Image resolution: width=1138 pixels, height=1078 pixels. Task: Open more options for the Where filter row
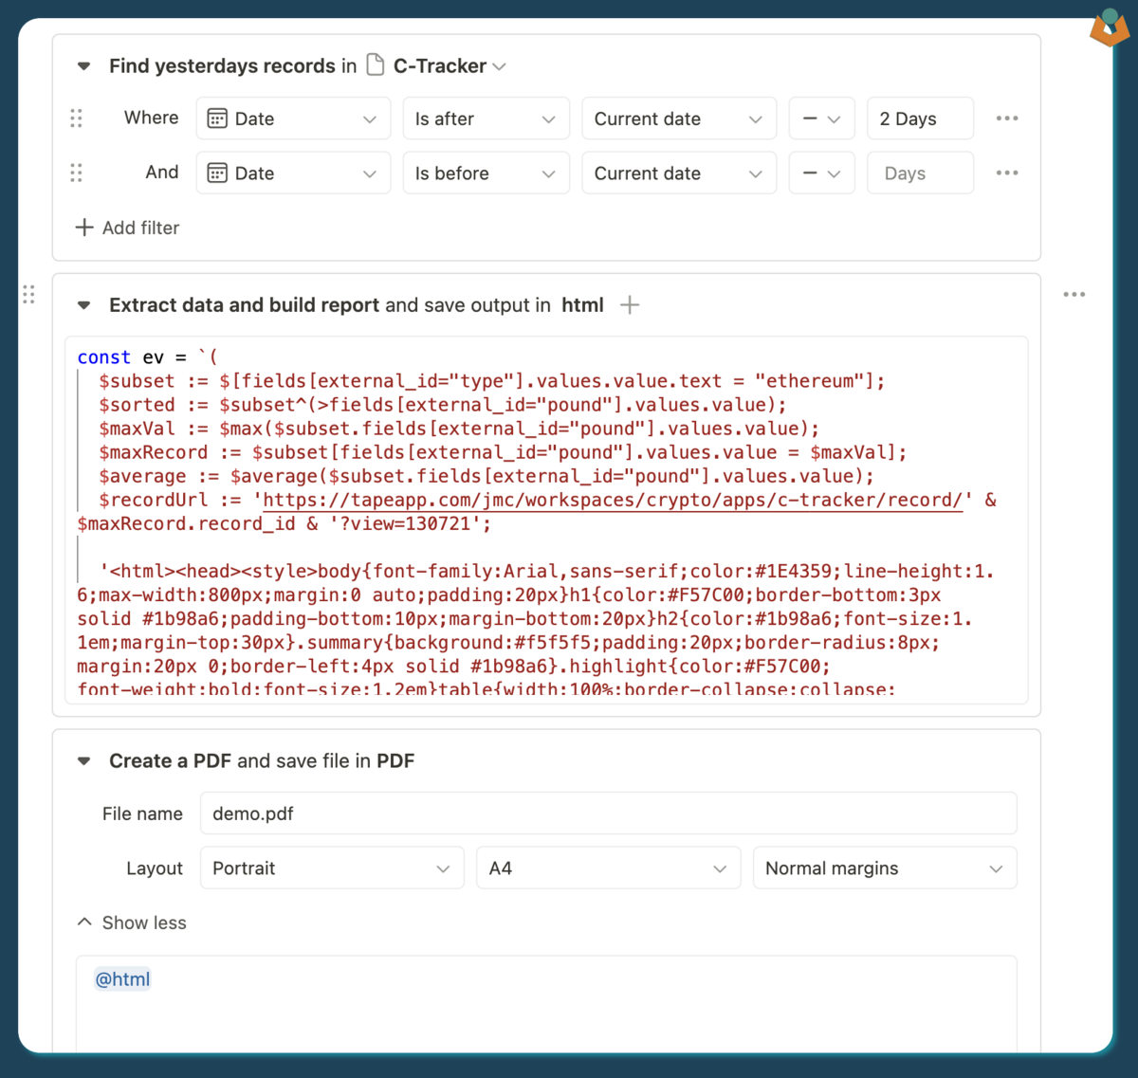click(x=1007, y=119)
